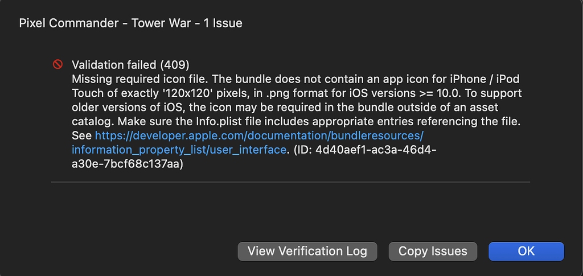Screen dimensions: 583x276
Task: Dismiss the dialog with OK
Action: pyautogui.click(x=526, y=251)
